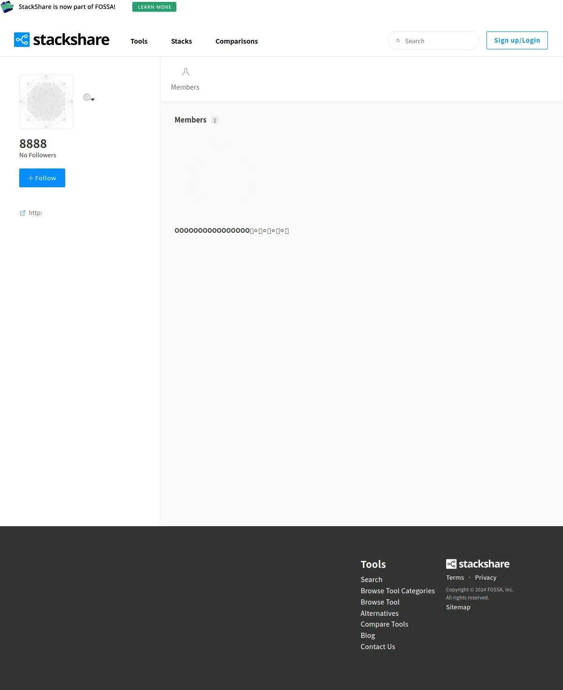Open the Sitemap link

458,607
